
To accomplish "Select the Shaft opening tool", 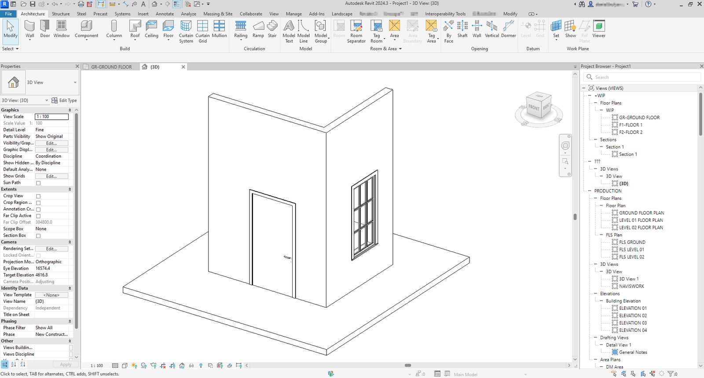I will tap(462, 29).
